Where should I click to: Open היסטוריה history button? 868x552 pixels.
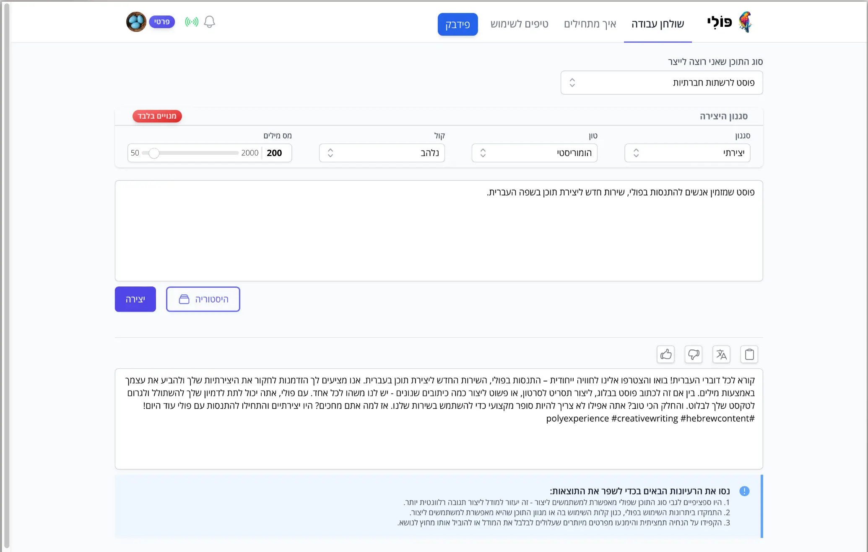click(x=203, y=299)
